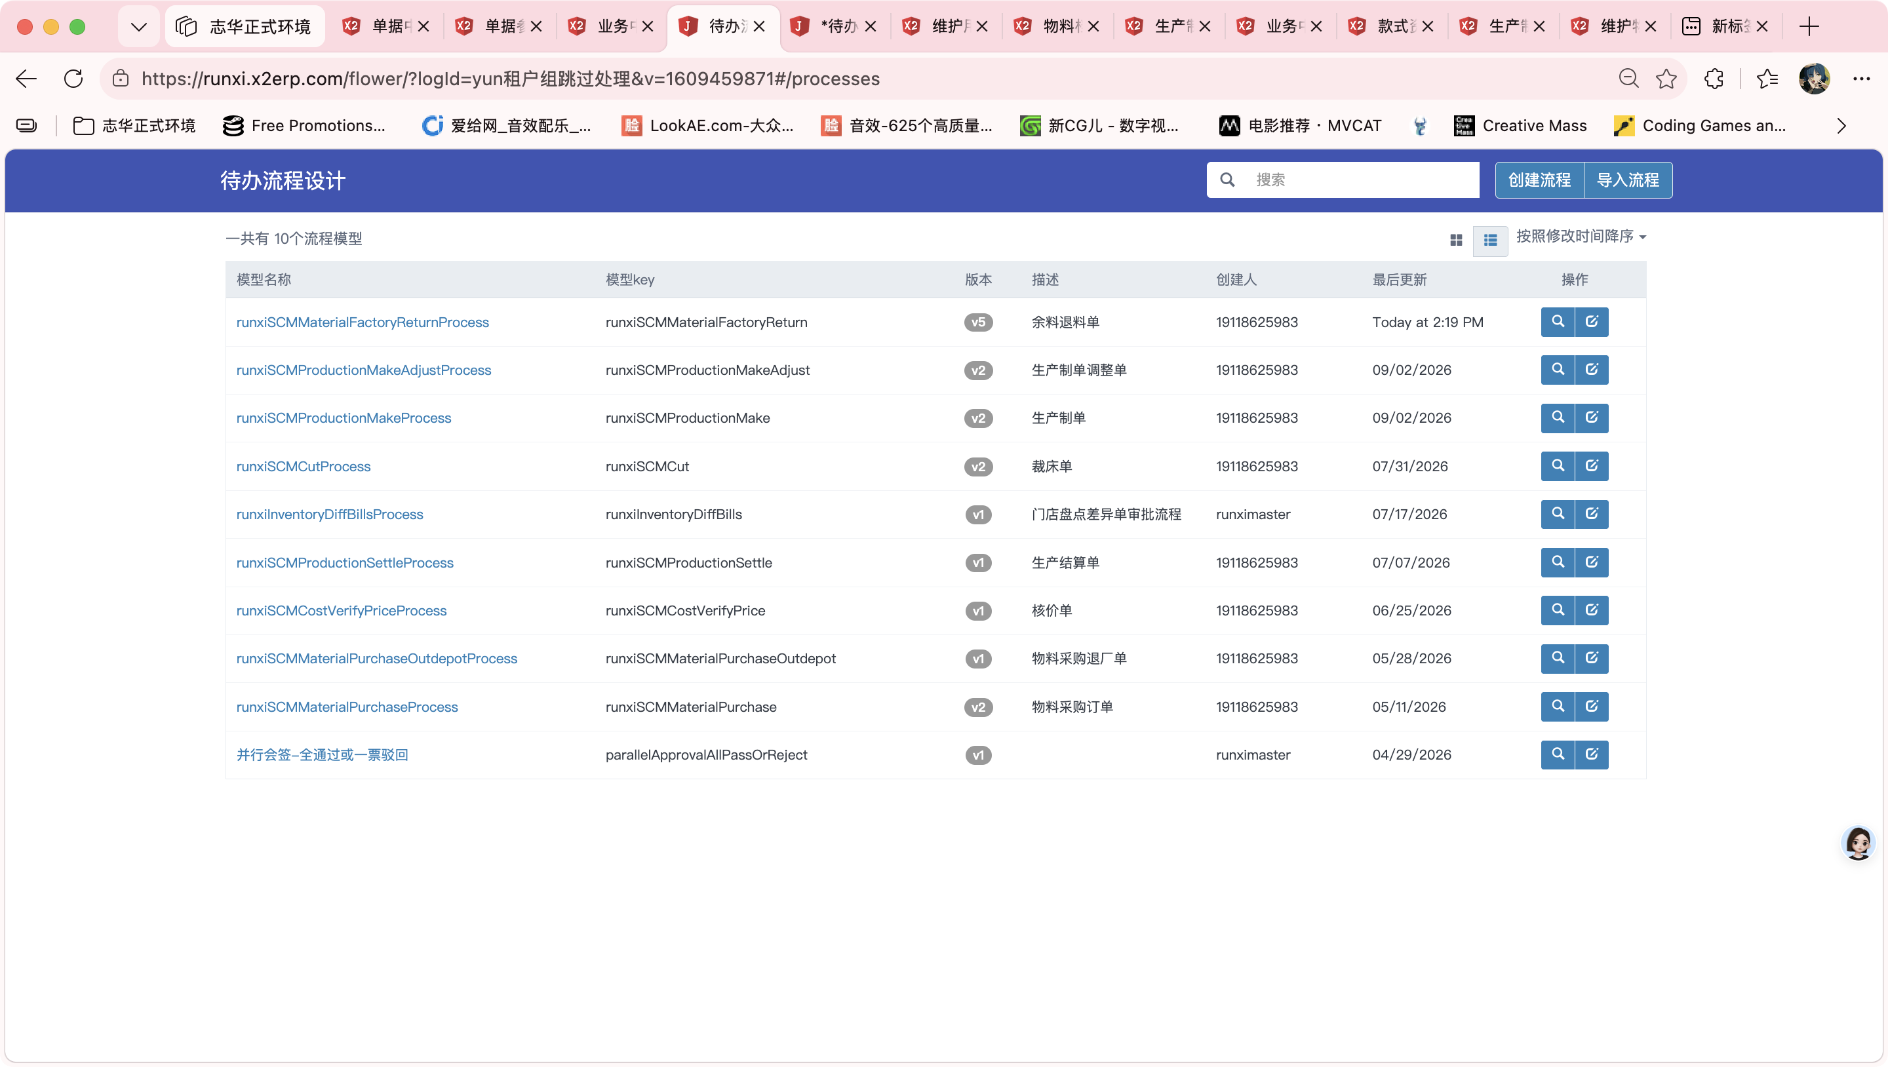Edit runxiSCMMaterialPurchaseOutdepotProcess icon

[1592, 658]
